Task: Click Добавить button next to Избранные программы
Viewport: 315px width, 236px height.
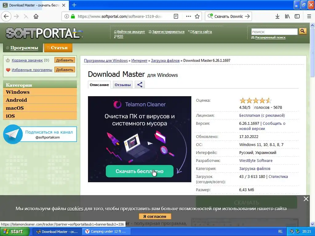Action: coord(65,70)
